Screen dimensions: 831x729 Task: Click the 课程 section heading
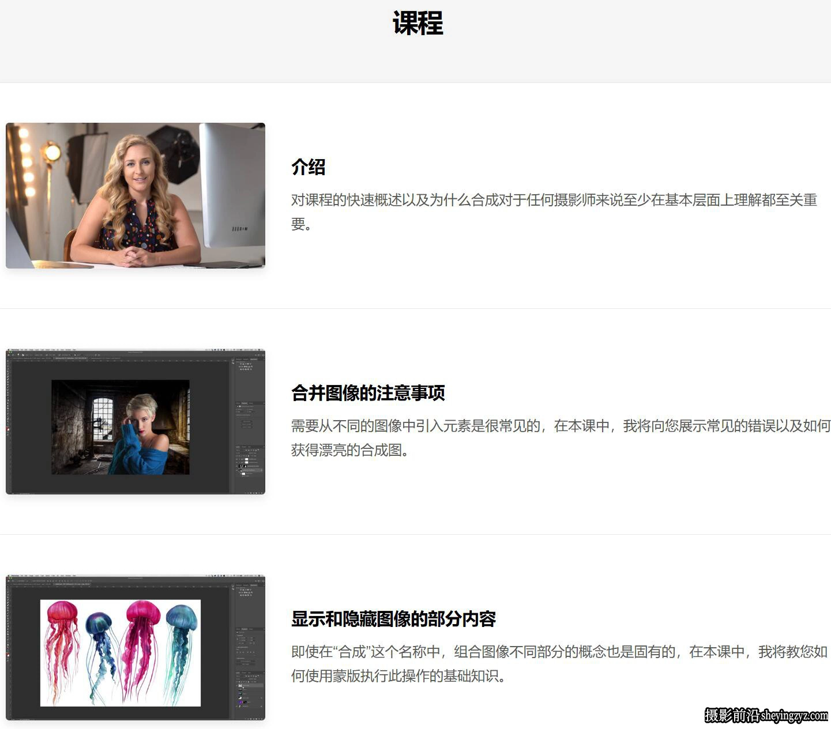click(418, 24)
